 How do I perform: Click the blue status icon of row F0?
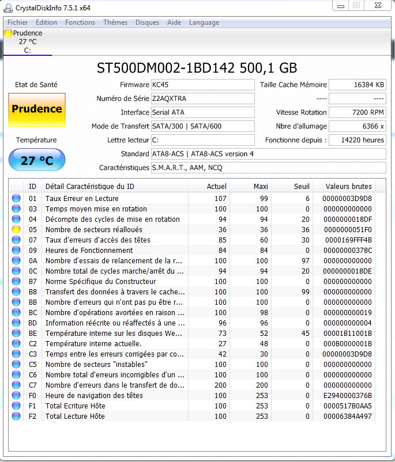click(x=16, y=395)
